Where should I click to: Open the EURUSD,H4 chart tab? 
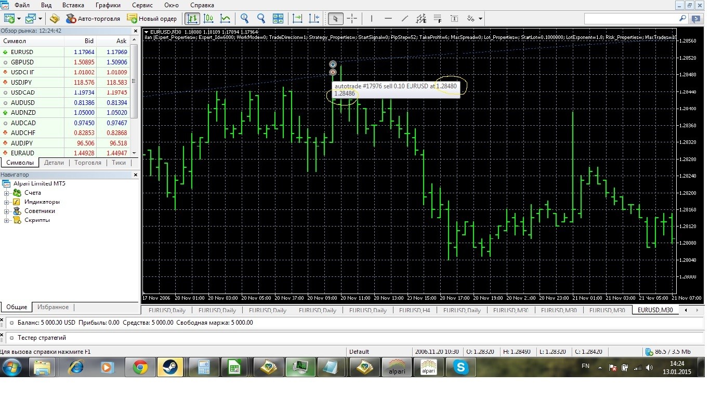click(x=414, y=310)
